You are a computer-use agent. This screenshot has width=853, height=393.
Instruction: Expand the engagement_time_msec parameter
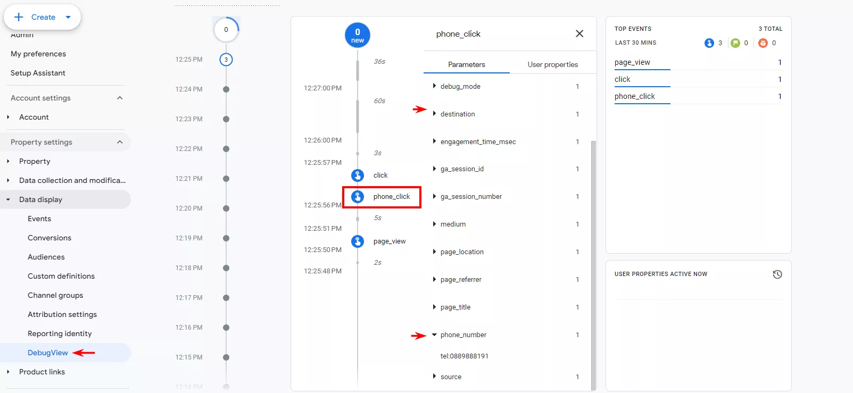point(434,141)
